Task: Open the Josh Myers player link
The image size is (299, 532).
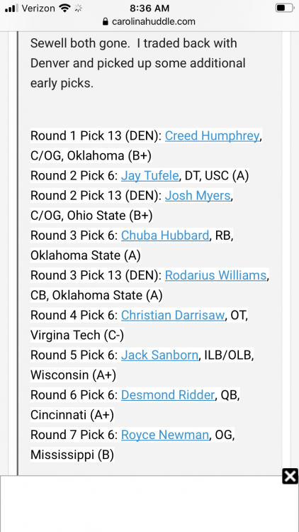Action: pyautogui.click(x=198, y=196)
